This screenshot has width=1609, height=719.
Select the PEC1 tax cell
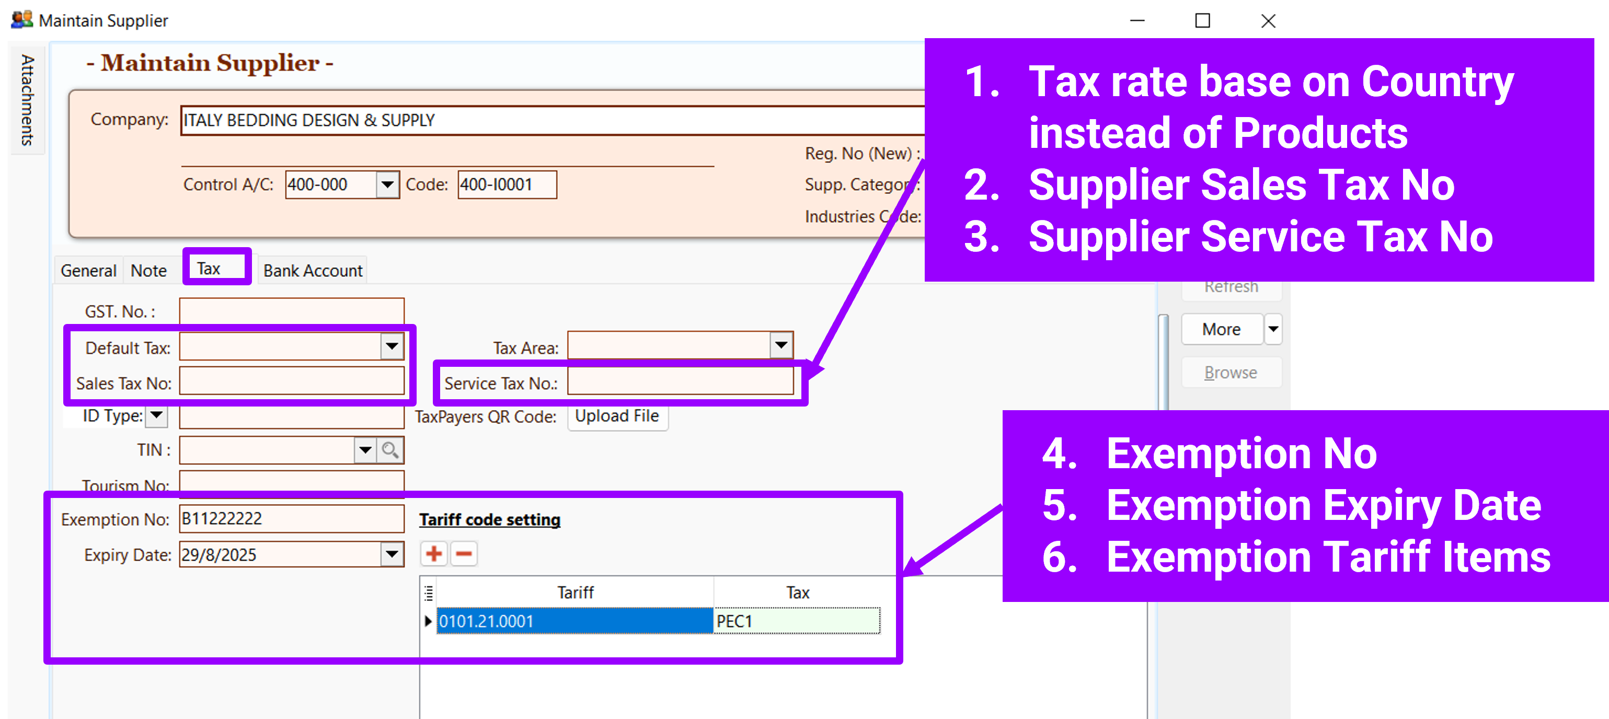pos(797,621)
